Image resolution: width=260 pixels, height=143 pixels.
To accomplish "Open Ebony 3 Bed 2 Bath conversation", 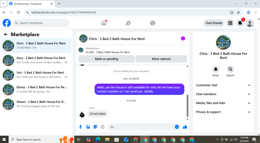I will click(x=36, y=90).
